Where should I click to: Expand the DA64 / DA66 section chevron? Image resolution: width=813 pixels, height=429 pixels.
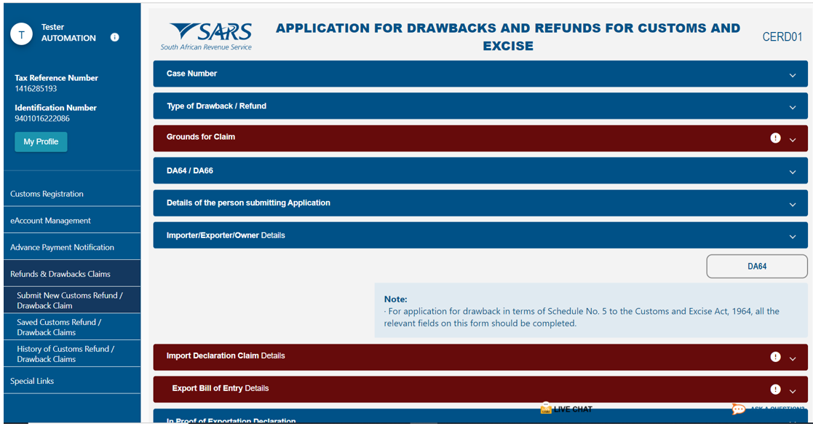coord(793,172)
